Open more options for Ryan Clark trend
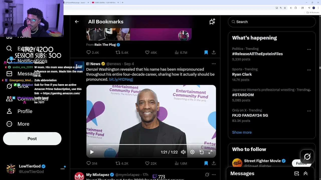The image size is (321, 180). click(309, 70)
